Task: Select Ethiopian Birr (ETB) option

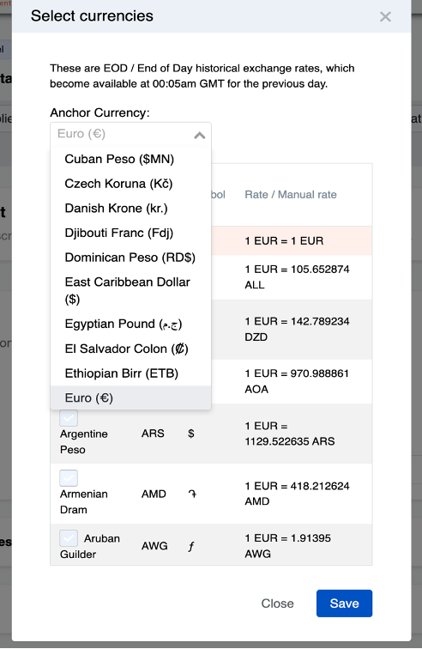Action: (130, 373)
